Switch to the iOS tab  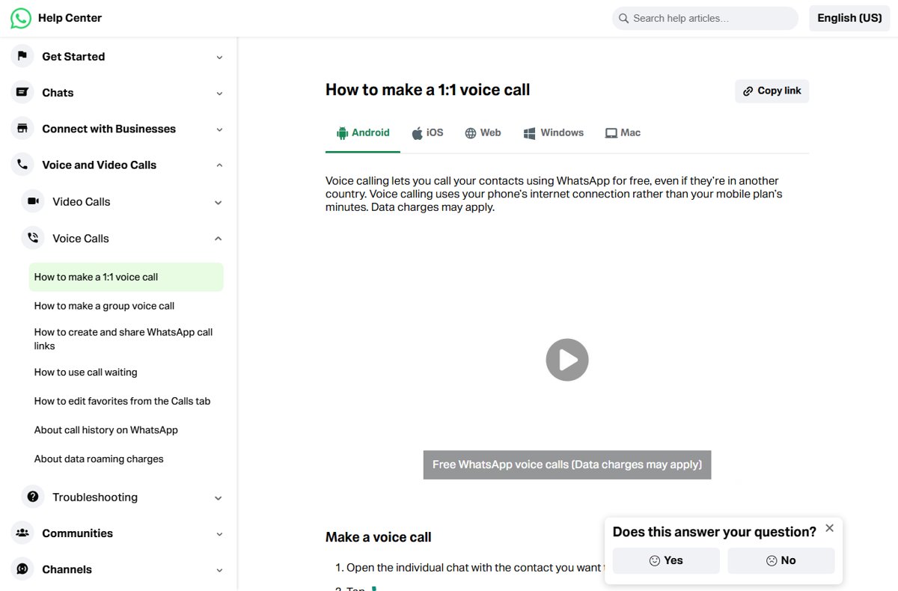pyautogui.click(x=427, y=133)
